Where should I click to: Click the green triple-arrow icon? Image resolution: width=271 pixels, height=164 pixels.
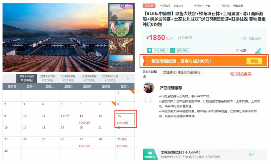tap(252, 155)
